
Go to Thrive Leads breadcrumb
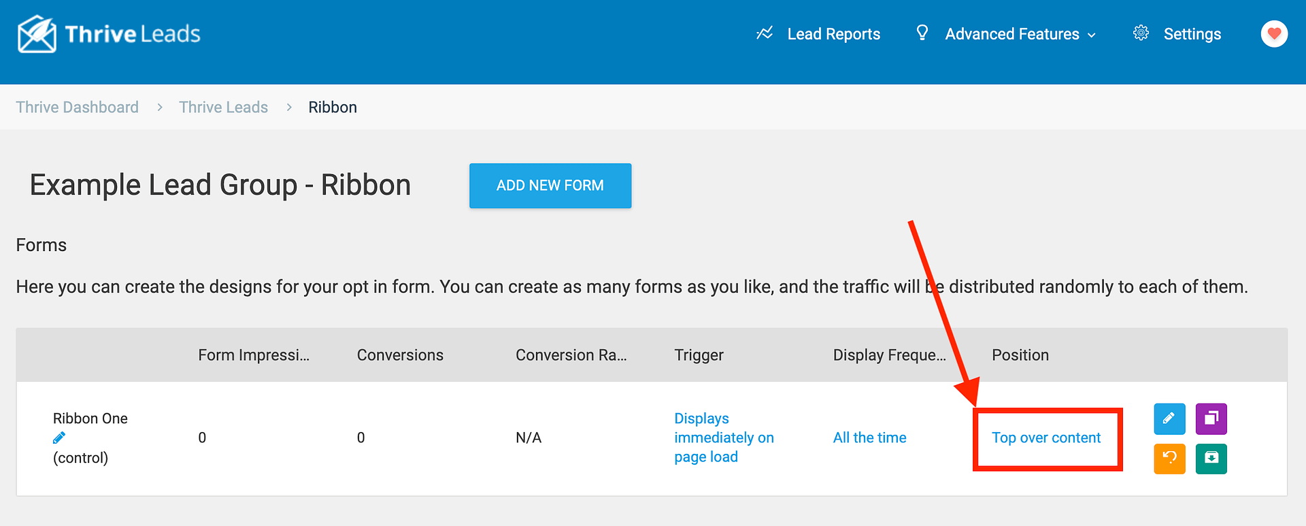coord(223,108)
